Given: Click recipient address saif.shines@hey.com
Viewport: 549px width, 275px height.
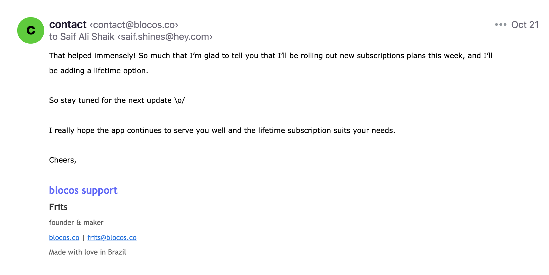Looking at the screenshot, I should [x=165, y=37].
